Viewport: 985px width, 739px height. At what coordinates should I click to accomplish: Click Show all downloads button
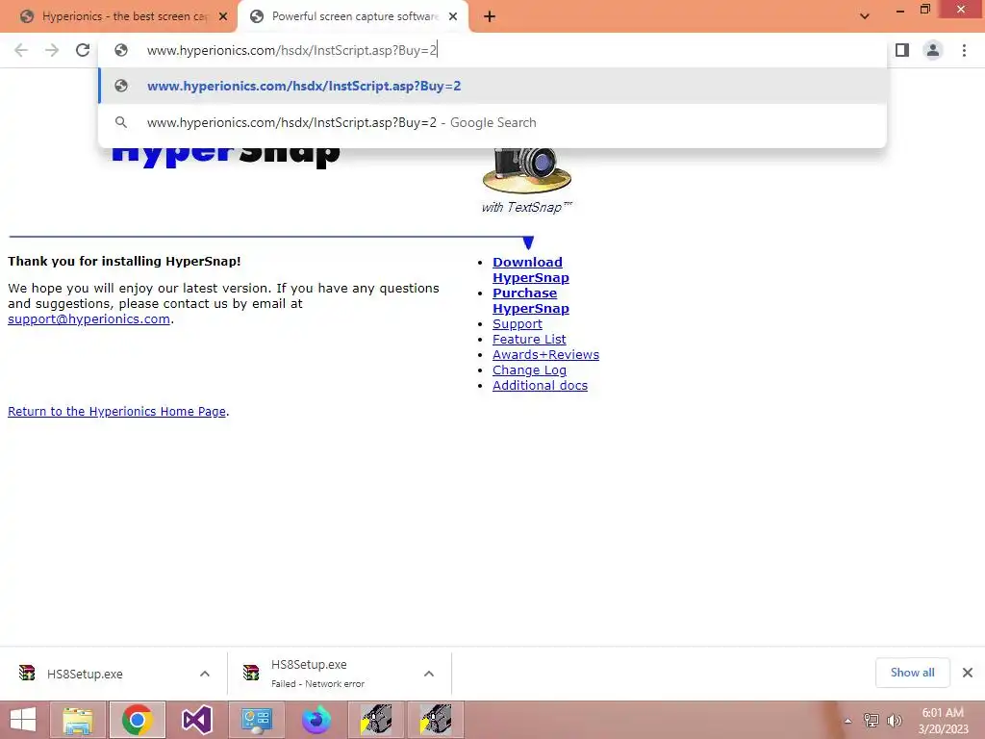[x=912, y=673]
